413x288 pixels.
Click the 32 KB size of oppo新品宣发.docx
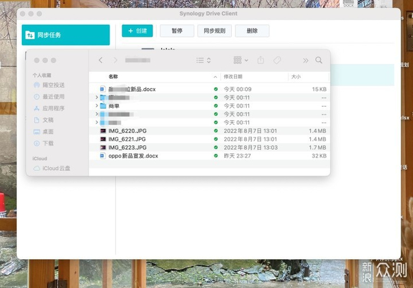point(319,155)
